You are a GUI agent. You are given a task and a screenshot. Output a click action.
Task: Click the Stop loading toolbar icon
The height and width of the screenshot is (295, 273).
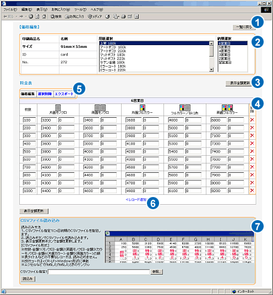(31, 17)
